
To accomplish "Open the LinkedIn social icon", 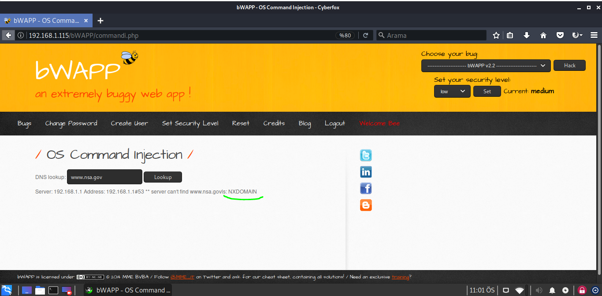I will click(x=366, y=172).
